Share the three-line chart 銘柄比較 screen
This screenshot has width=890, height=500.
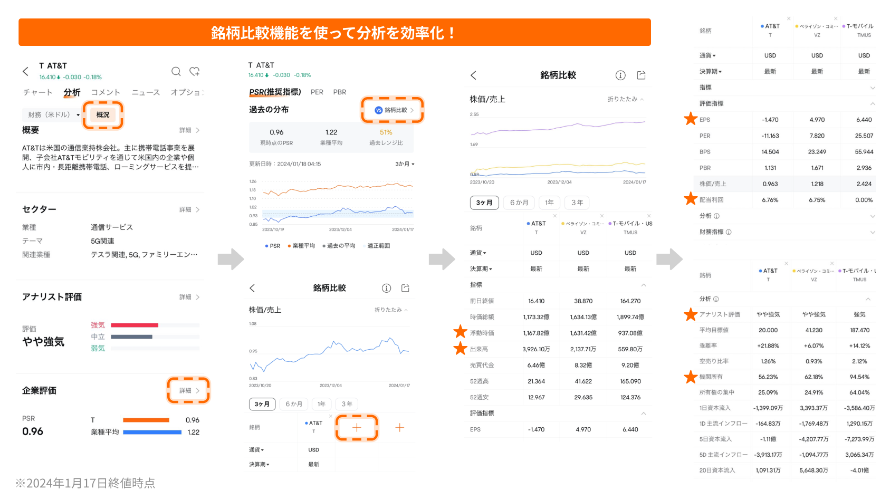[641, 75]
